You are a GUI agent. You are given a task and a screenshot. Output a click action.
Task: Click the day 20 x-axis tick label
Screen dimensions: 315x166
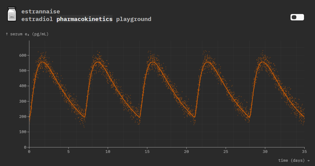point(186,151)
